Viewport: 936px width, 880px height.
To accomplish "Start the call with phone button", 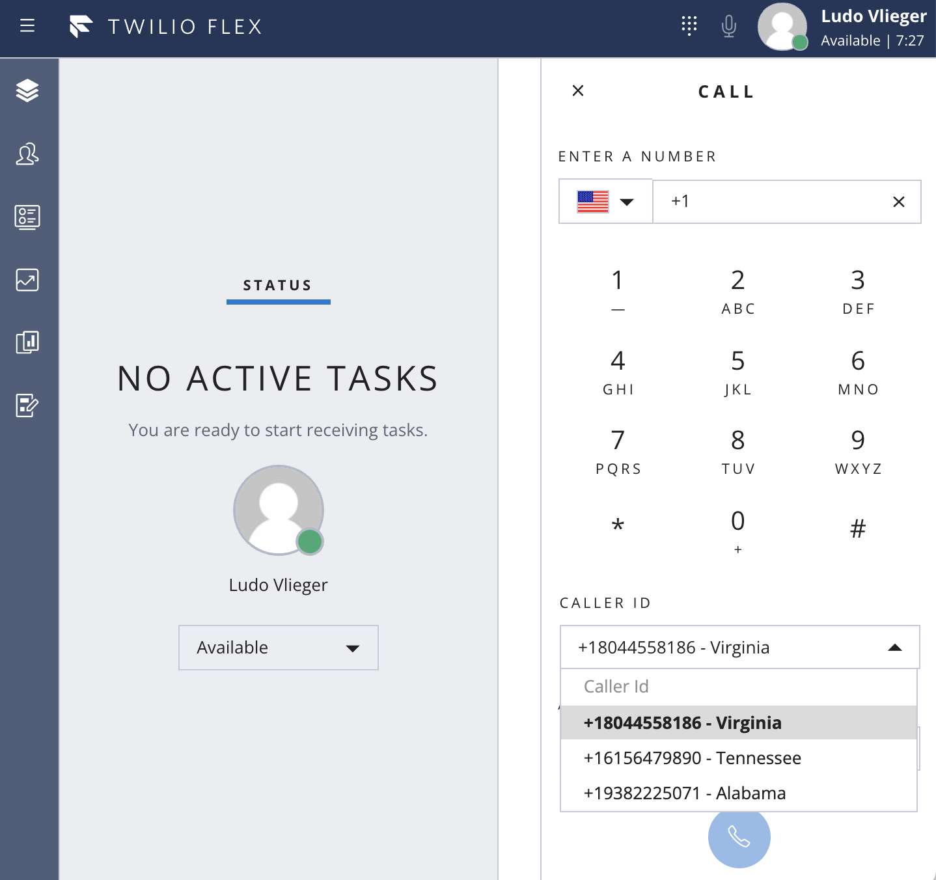I will point(739,836).
